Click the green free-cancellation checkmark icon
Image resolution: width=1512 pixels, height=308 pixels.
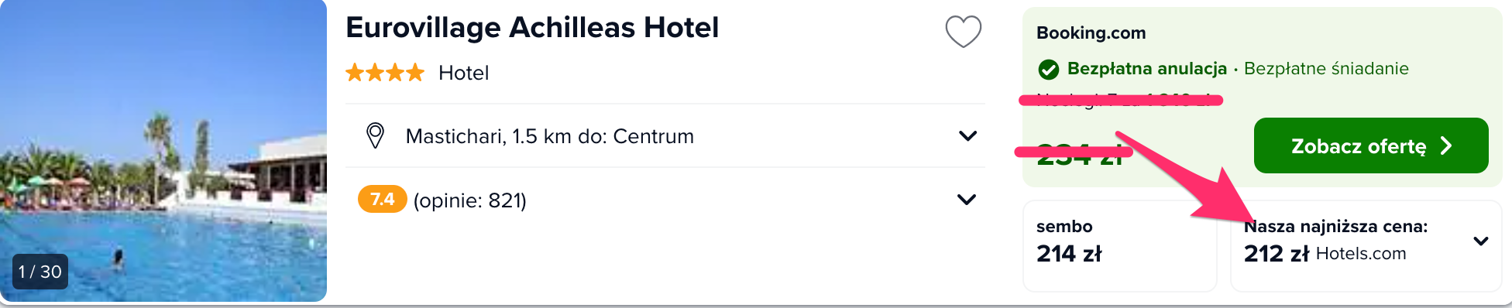[x=1048, y=70]
